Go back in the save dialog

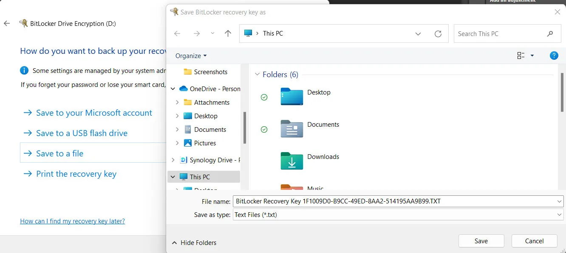coord(177,33)
